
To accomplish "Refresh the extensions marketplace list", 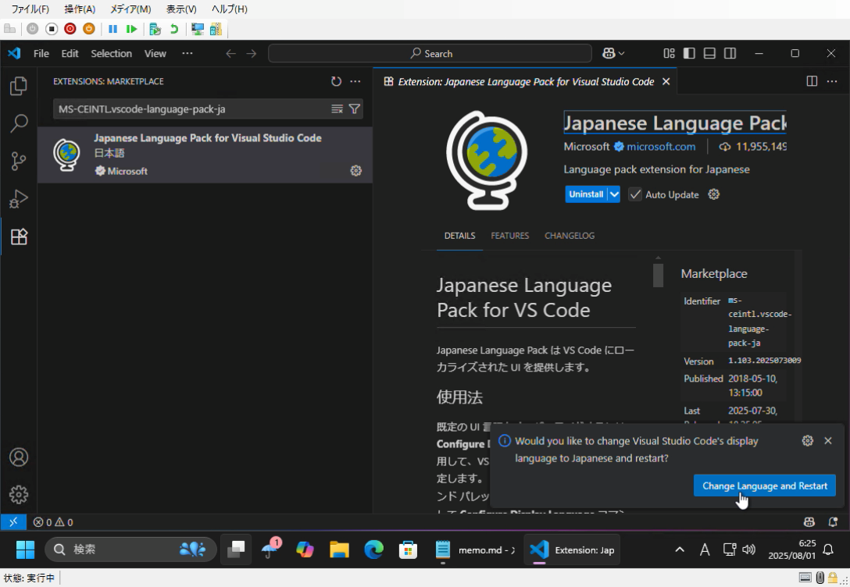I will click(336, 81).
